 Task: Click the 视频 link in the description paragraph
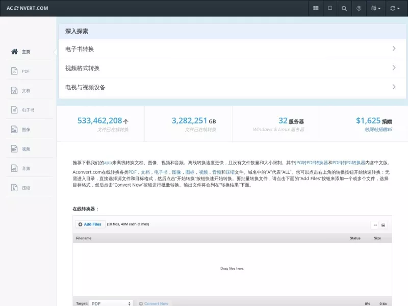pyautogui.click(x=203, y=172)
